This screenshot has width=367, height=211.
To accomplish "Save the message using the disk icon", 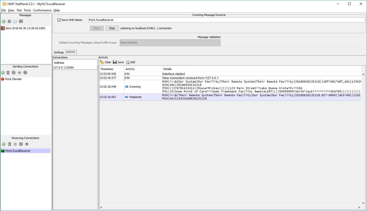I will 21,21.
